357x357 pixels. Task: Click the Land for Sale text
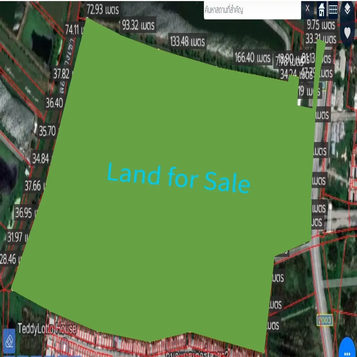pos(178,178)
